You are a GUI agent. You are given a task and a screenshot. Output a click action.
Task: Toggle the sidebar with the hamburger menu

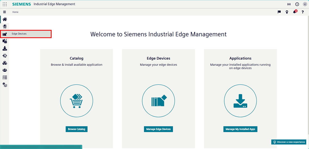(5, 12)
